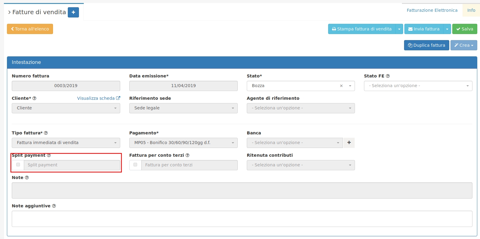Clear the Stato selection with the x icon
The height and width of the screenshot is (239, 480).
(341, 86)
